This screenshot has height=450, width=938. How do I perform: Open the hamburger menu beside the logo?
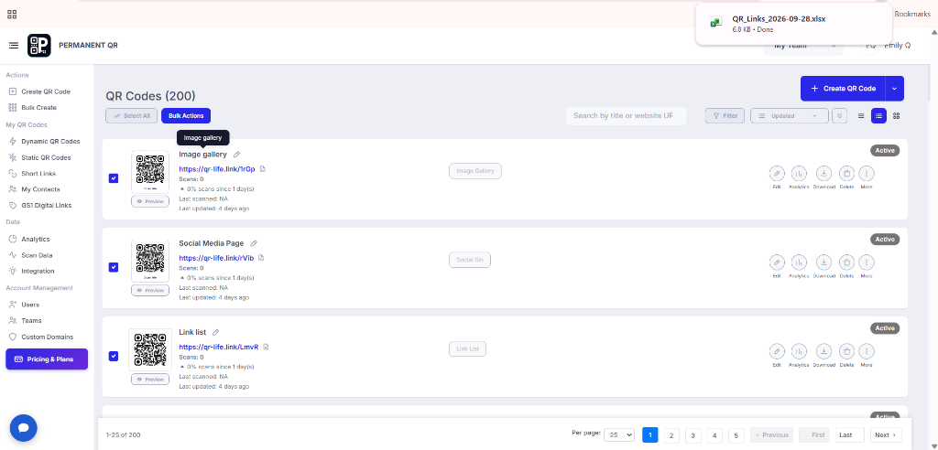14,46
